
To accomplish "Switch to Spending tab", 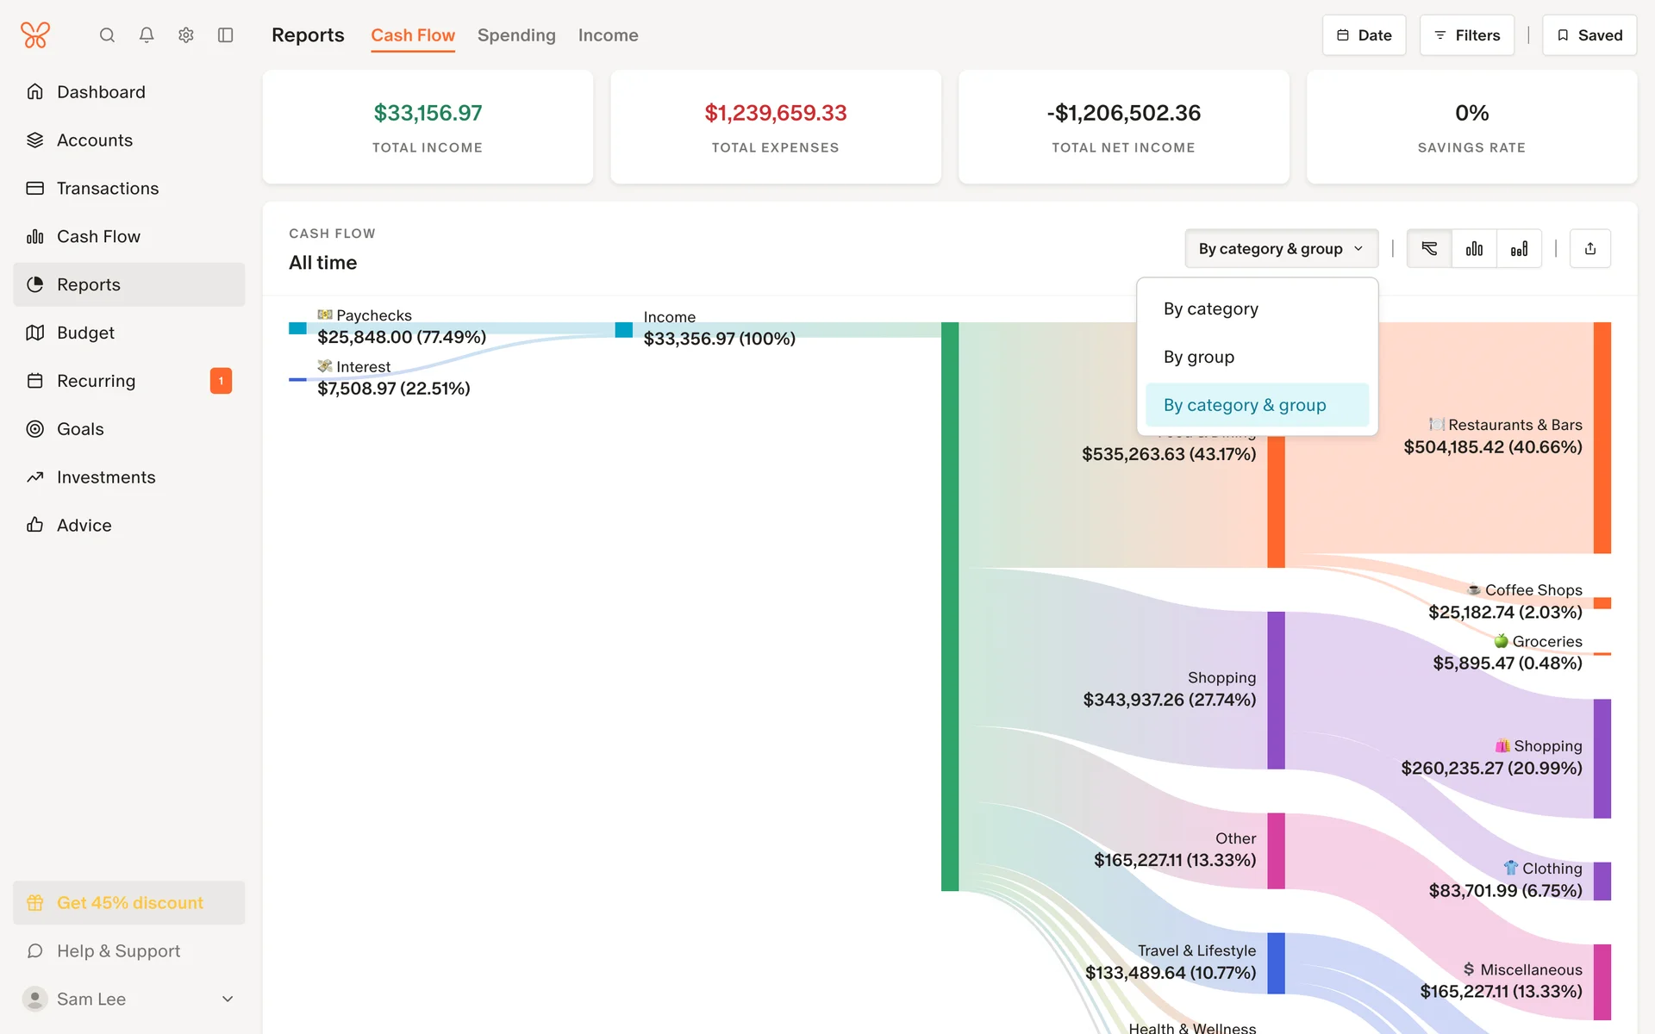I will coord(516,35).
